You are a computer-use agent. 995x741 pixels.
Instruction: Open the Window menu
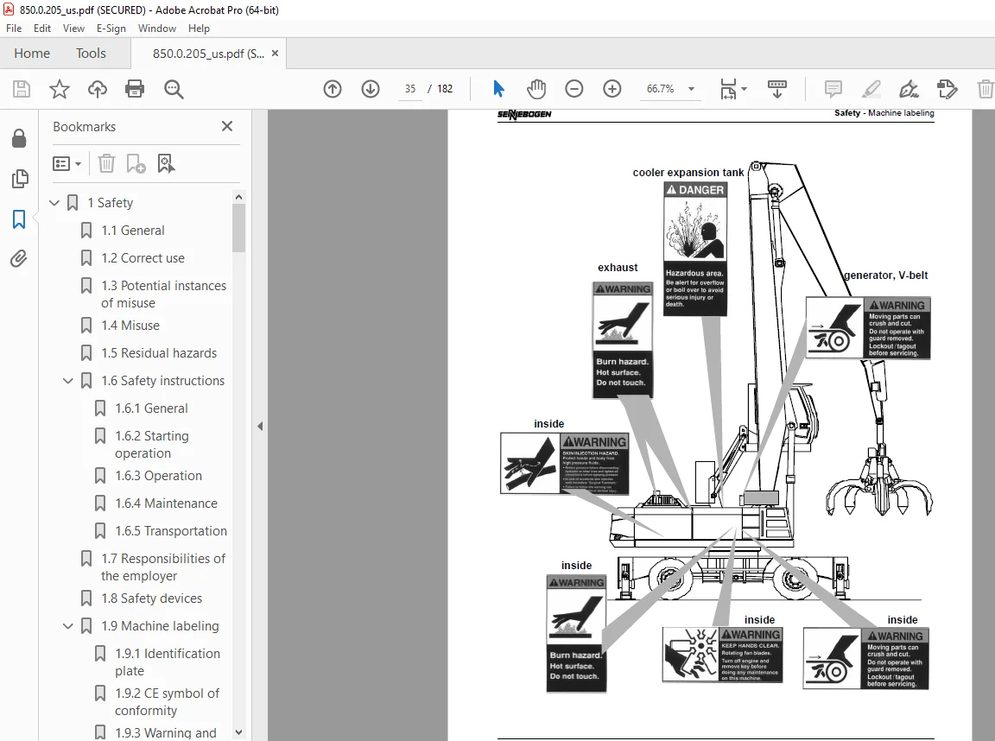(156, 28)
